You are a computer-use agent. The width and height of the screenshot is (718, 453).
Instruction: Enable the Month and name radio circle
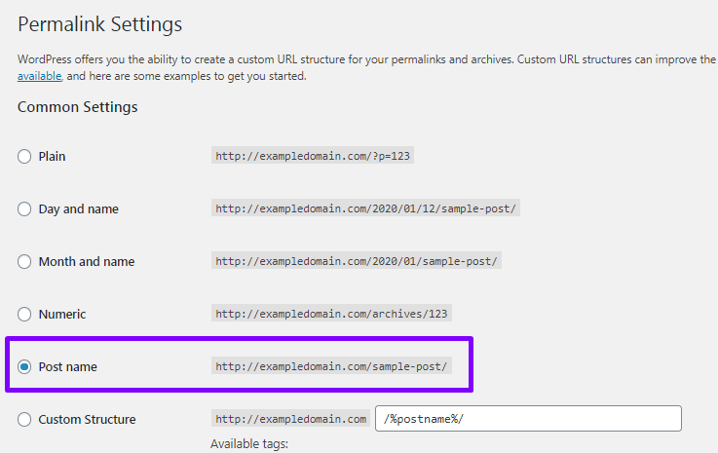[24, 261]
